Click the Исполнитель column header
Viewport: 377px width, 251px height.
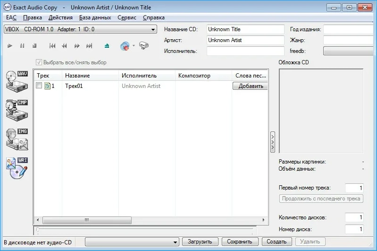[x=147, y=76]
